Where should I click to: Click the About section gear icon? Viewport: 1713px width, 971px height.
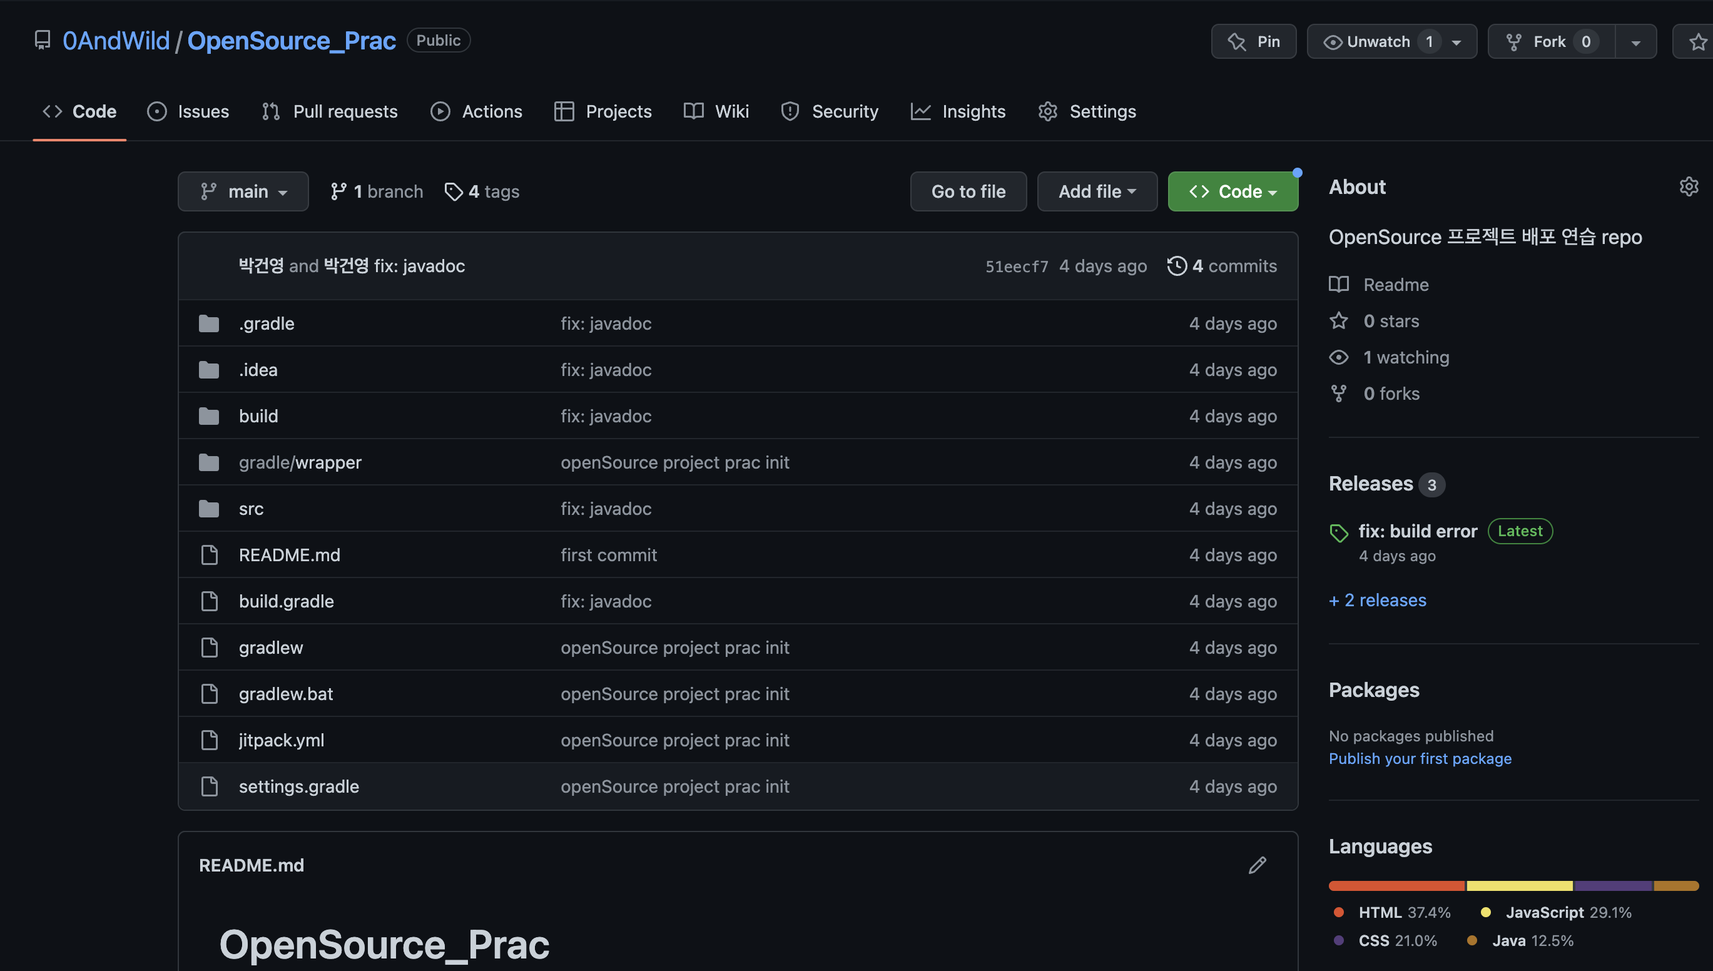click(1689, 186)
